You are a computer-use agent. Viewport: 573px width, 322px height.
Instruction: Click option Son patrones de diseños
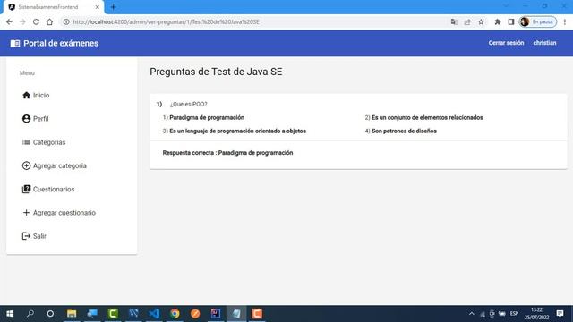click(x=404, y=131)
